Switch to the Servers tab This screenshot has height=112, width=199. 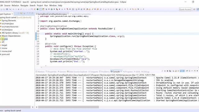62,72
